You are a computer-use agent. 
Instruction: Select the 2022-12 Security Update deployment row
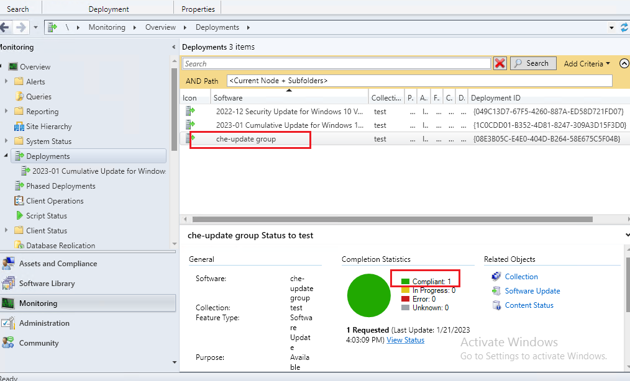(404, 112)
